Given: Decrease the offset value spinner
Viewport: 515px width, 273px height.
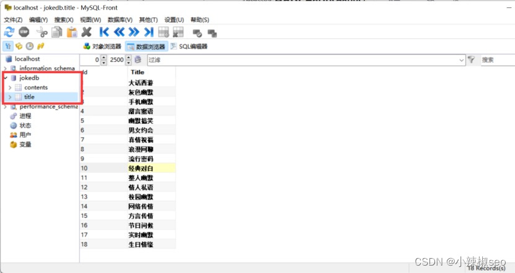Looking at the screenshot, I should click(103, 63).
